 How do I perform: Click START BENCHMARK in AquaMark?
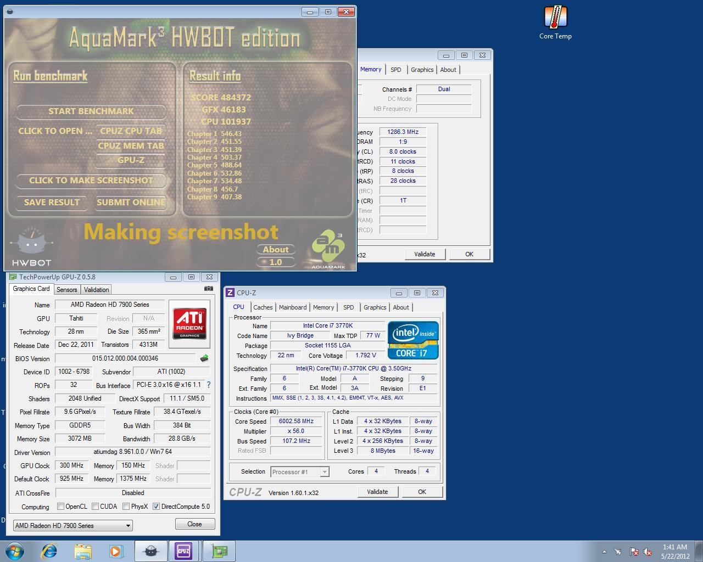(x=91, y=111)
